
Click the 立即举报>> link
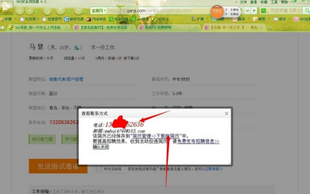click(x=214, y=169)
